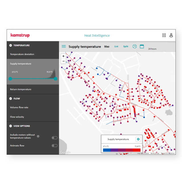Viewport: 182px width, 182px height.
Task: Switch to the Split view tab
Action: [x=126, y=46]
